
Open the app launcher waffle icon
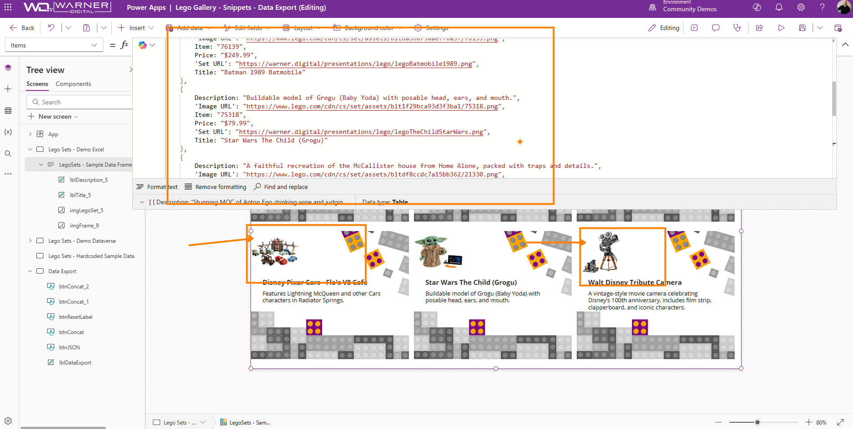pyautogui.click(x=8, y=7)
